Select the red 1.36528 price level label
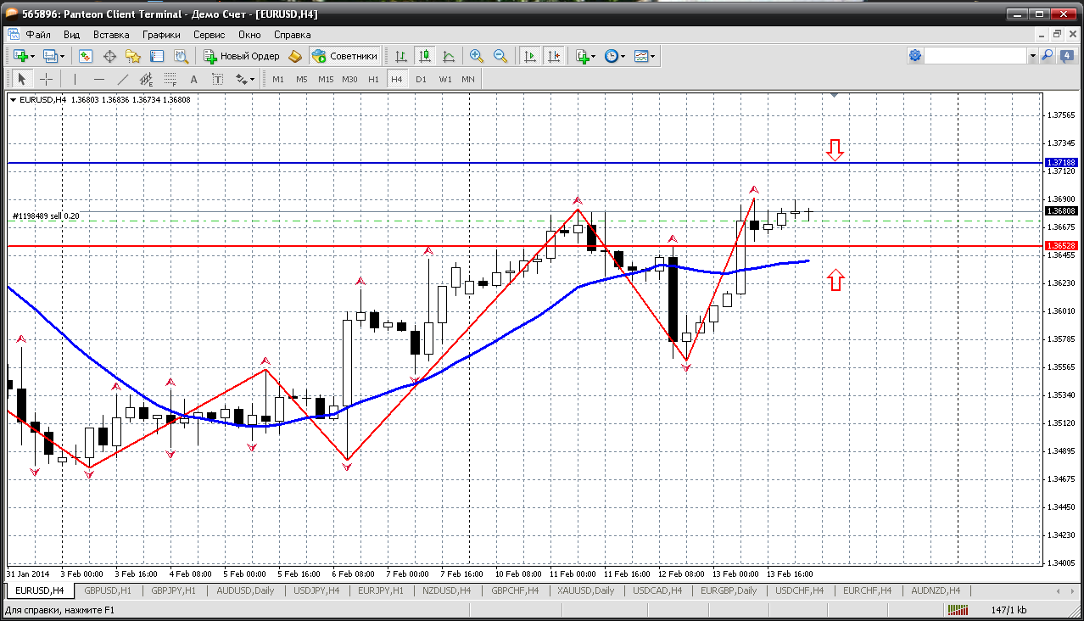This screenshot has width=1084, height=621. [1061, 245]
